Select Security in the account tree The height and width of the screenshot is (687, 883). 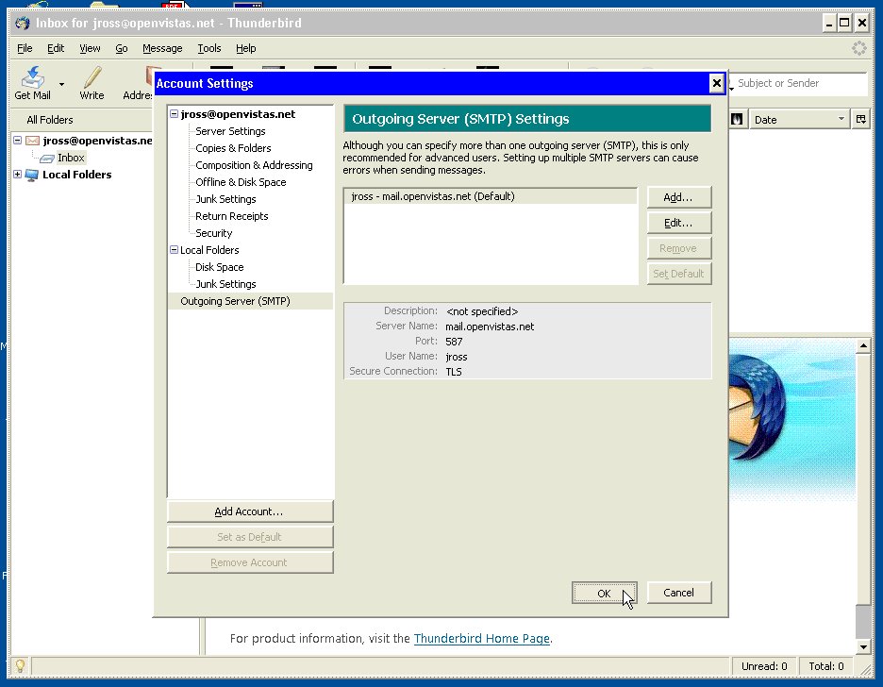pyautogui.click(x=213, y=232)
